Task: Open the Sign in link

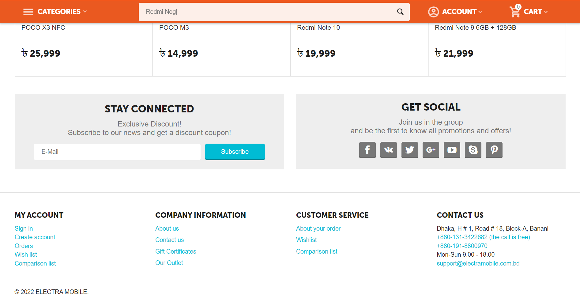Action: (24, 228)
